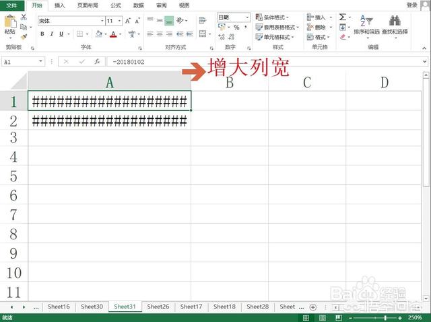This screenshot has width=431, height=322.
Task: Click the Cut scissors icon
Action: pyautogui.click(x=24, y=17)
